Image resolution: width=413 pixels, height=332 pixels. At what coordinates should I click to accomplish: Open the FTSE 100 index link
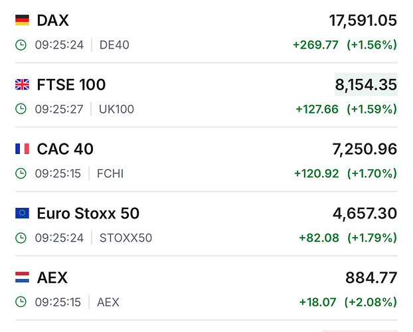[71, 85]
